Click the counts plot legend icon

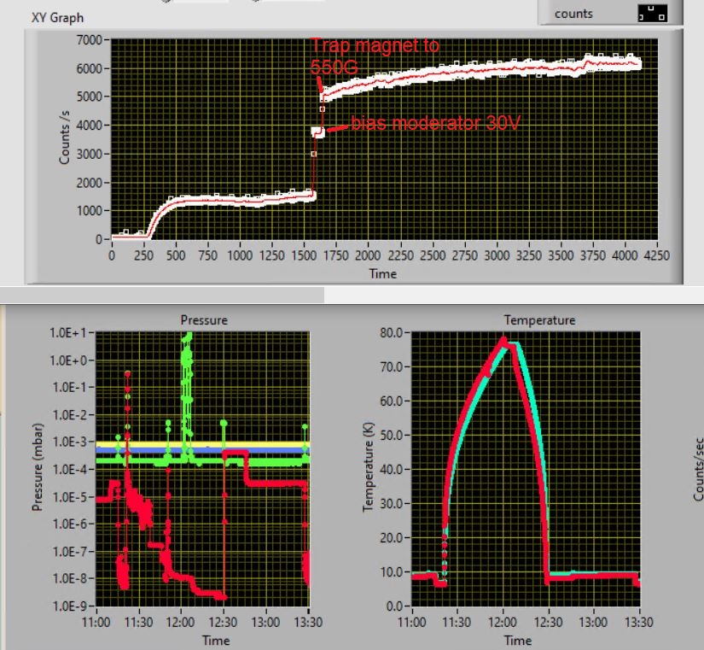click(652, 13)
